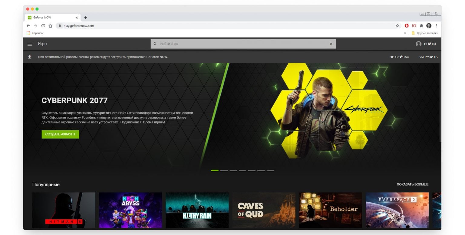465x235 pixels.
Task: Open the Другие закладки folder
Action: (x=424, y=33)
